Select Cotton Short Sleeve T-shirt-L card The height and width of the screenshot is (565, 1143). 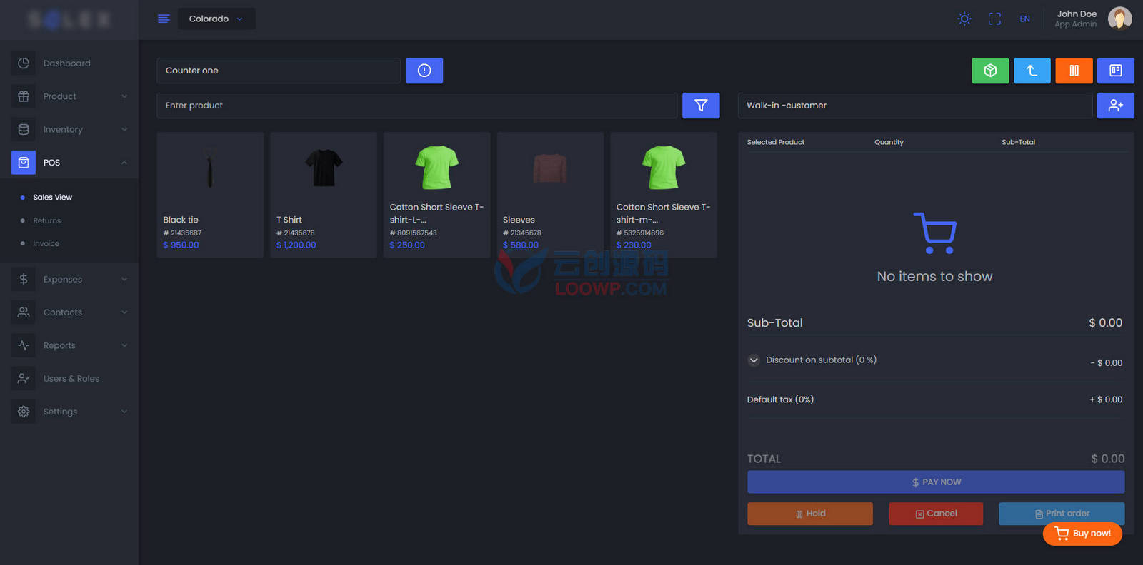pyautogui.click(x=436, y=195)
